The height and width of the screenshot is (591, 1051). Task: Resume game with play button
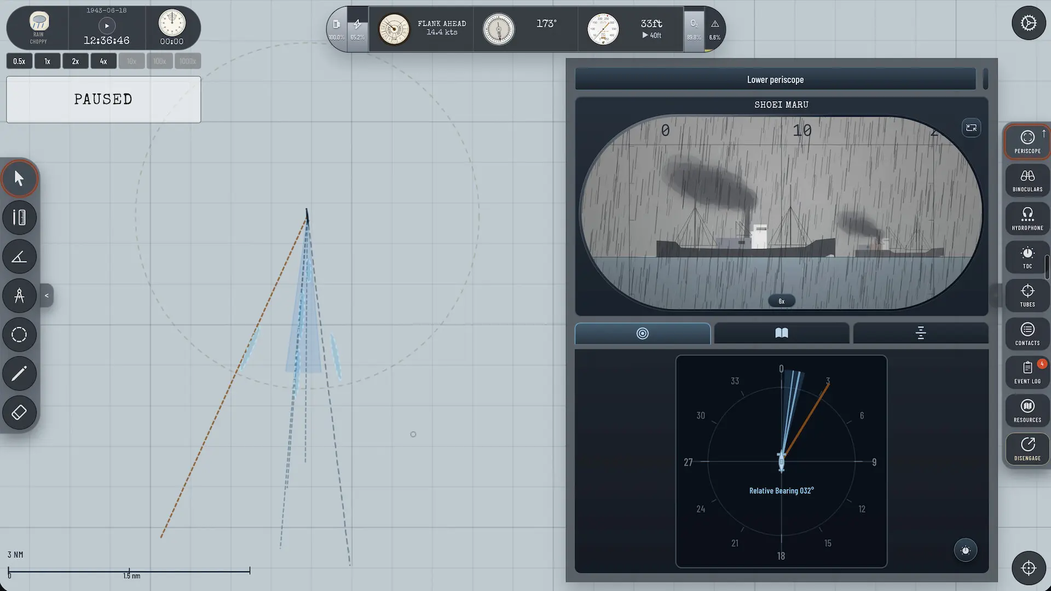tap(107, 26)
